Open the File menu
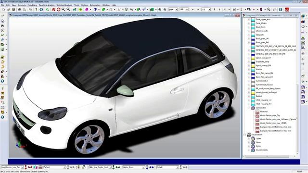 pos(2,5)
